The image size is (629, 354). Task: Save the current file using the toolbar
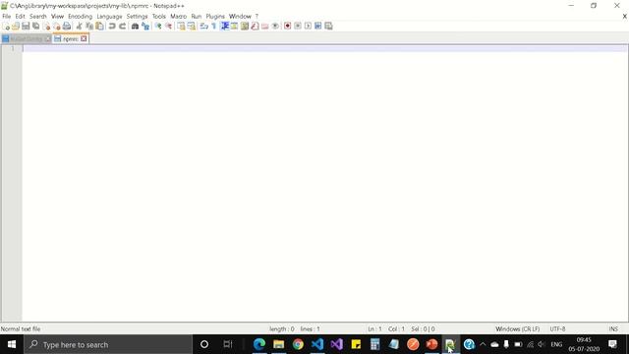(26, 27)
